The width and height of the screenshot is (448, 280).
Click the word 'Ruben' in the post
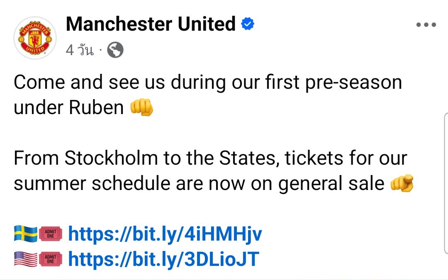click(96, 108)
